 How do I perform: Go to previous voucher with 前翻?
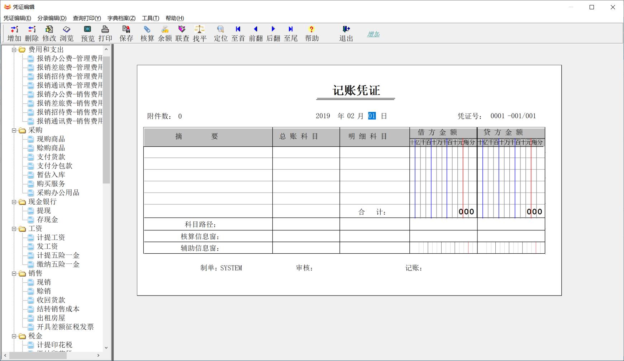(256, 33)
